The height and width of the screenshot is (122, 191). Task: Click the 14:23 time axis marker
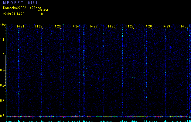[x=57, y=26]
